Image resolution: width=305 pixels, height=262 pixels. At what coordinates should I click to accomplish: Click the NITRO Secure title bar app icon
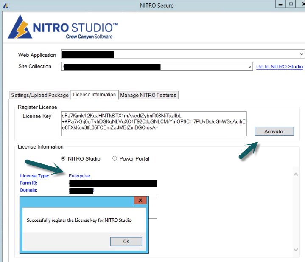coord(6,6)
